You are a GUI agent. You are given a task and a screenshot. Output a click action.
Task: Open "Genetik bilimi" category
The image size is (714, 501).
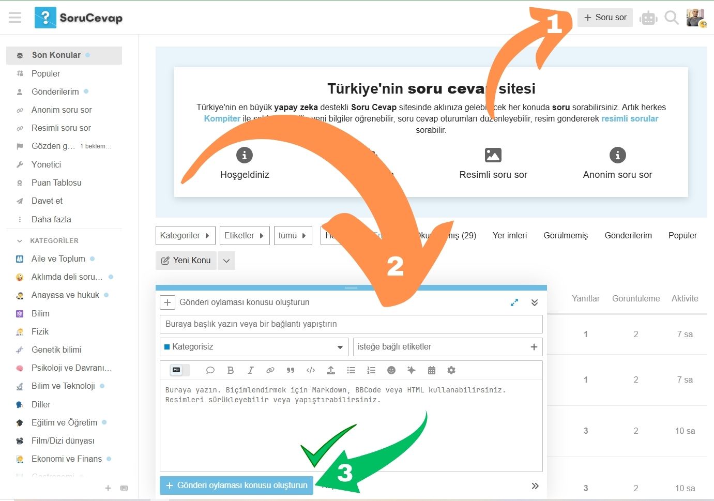coord(64,350)
